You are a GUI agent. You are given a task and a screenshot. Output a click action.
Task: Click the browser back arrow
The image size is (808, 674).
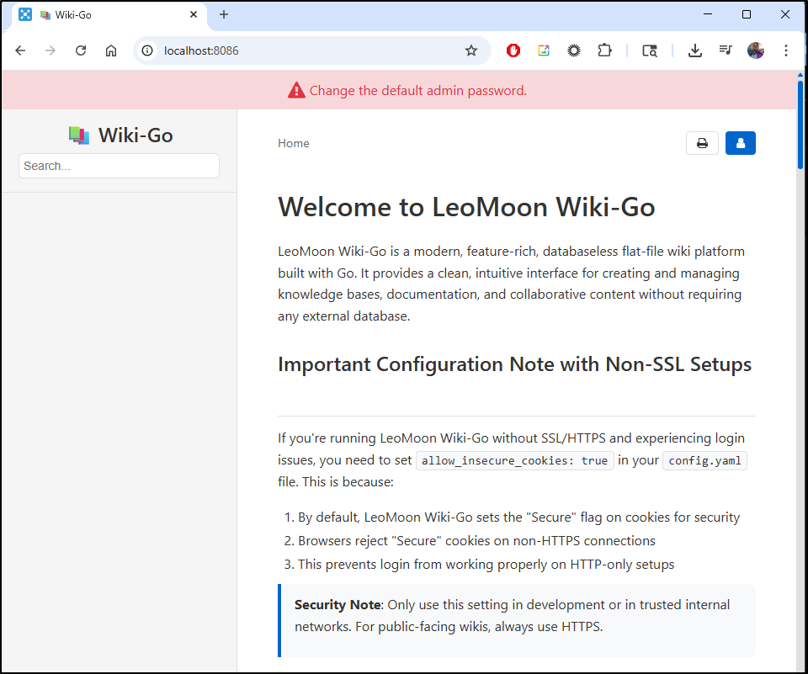[x=20, y=50]
